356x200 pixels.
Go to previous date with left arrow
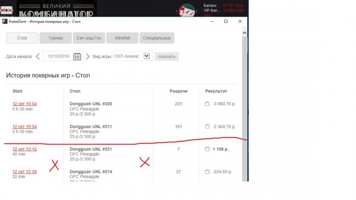pyautogui.click(x=38, y=56)
